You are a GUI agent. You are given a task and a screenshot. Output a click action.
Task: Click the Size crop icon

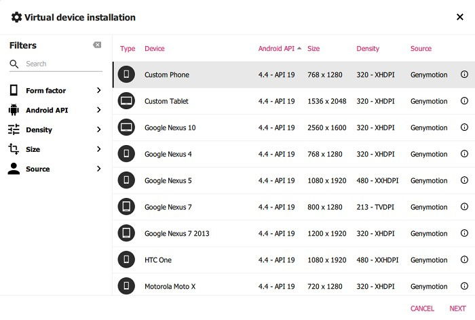click(x=14, y=149)
